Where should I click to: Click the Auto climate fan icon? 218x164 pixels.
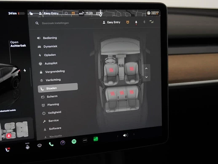[x=27, y=146]
